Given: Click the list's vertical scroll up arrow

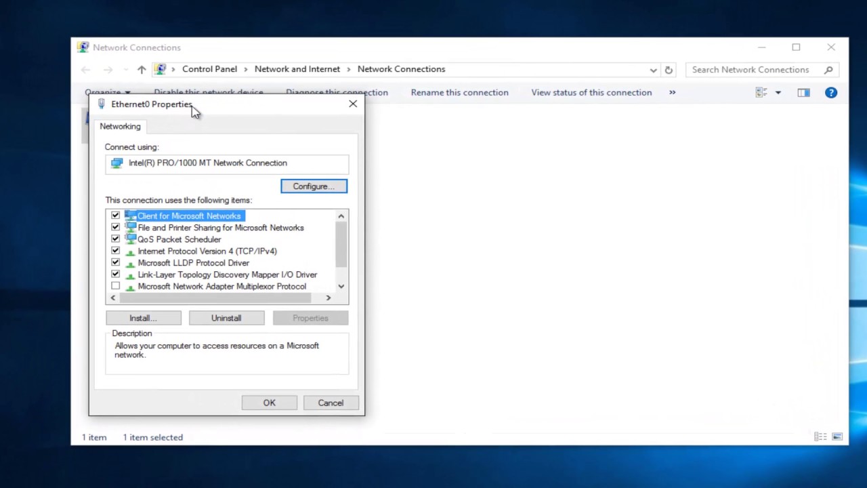Looking at the screenshot, I should click(x=341, y=216).
